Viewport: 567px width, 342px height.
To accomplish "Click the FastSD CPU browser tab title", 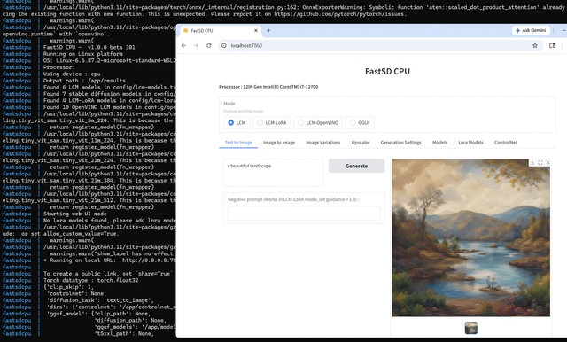I will (x=202, y=31).
